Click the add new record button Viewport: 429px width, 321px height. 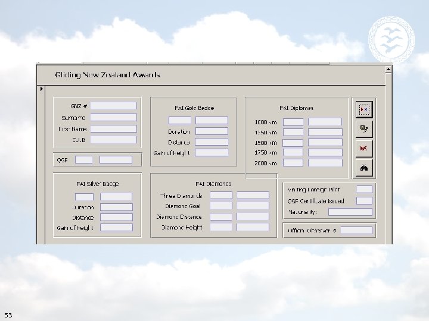(364, 109)
